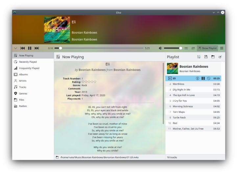Click the rating stars
This screenshot has width=237, height=174.
tap(89, 82)
